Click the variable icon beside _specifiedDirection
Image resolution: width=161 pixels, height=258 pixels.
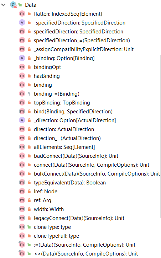[x=22, y=22]
